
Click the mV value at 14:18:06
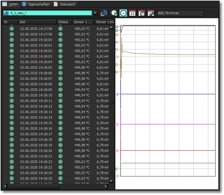tap(102, 73)
